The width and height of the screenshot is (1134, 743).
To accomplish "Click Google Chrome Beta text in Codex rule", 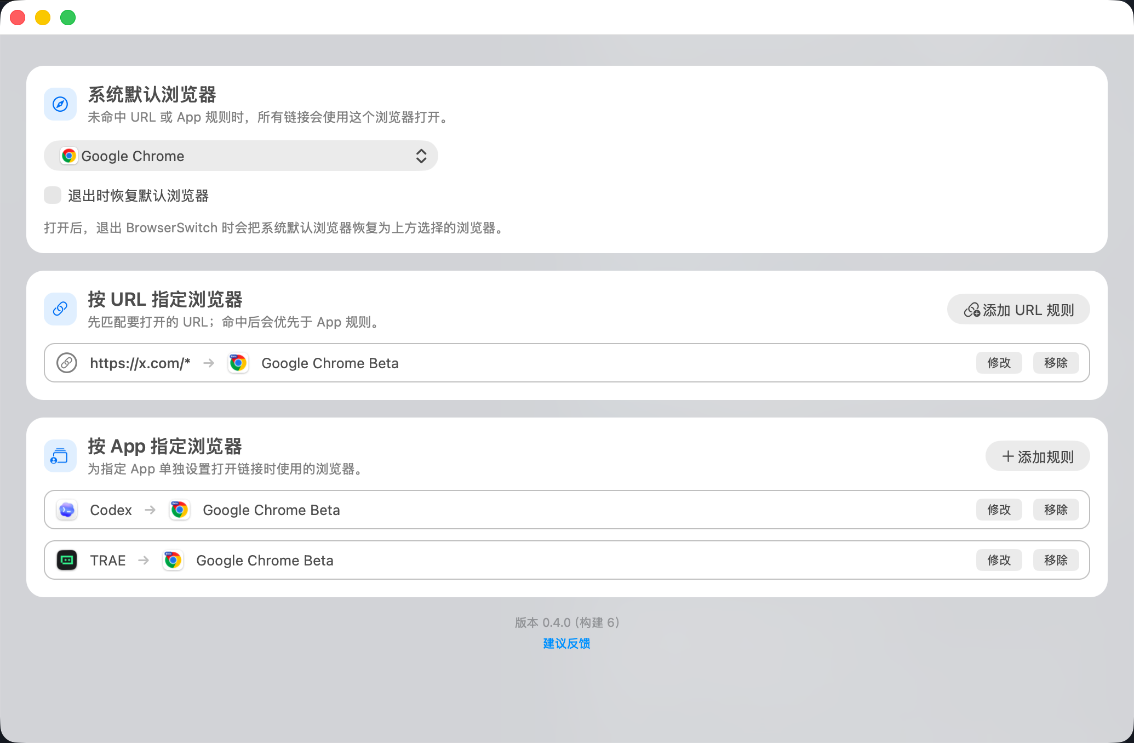I will pos(271,510).
